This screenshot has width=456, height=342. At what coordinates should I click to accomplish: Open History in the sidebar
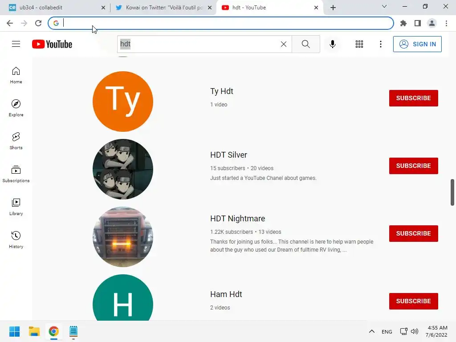tap(16, 240)
